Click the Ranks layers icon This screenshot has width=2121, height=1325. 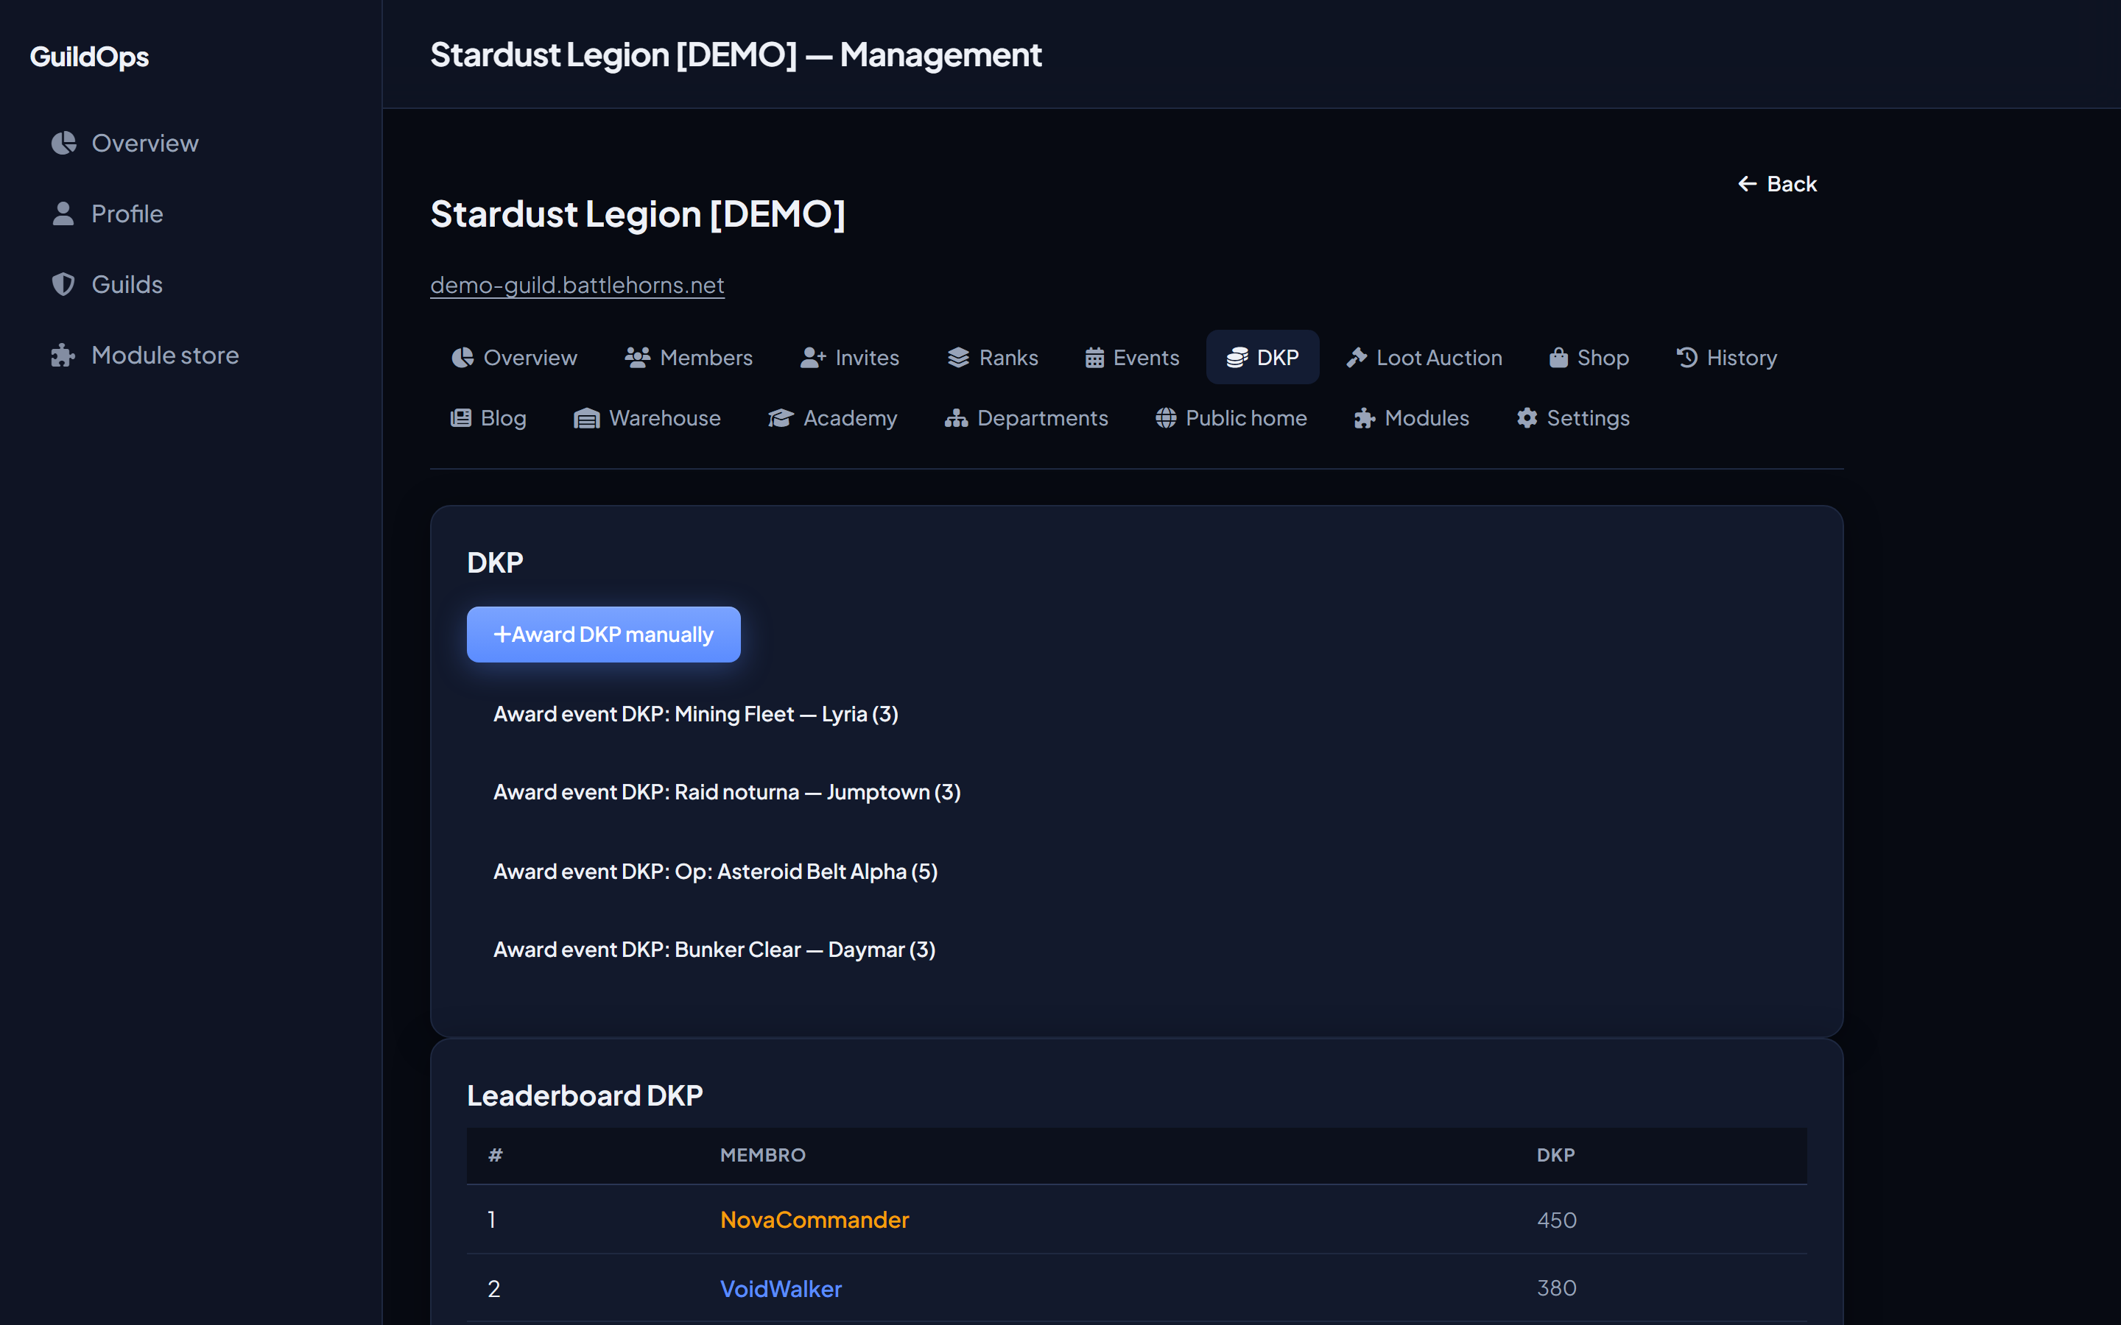pyautogui.click(x=958, y=358)
